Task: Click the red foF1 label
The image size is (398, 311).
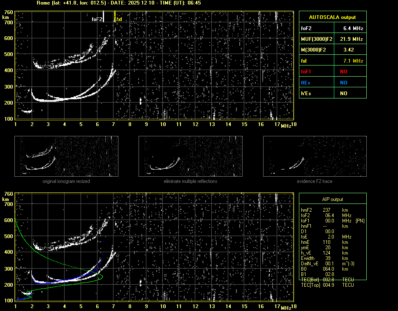Action: pos(307,72)
